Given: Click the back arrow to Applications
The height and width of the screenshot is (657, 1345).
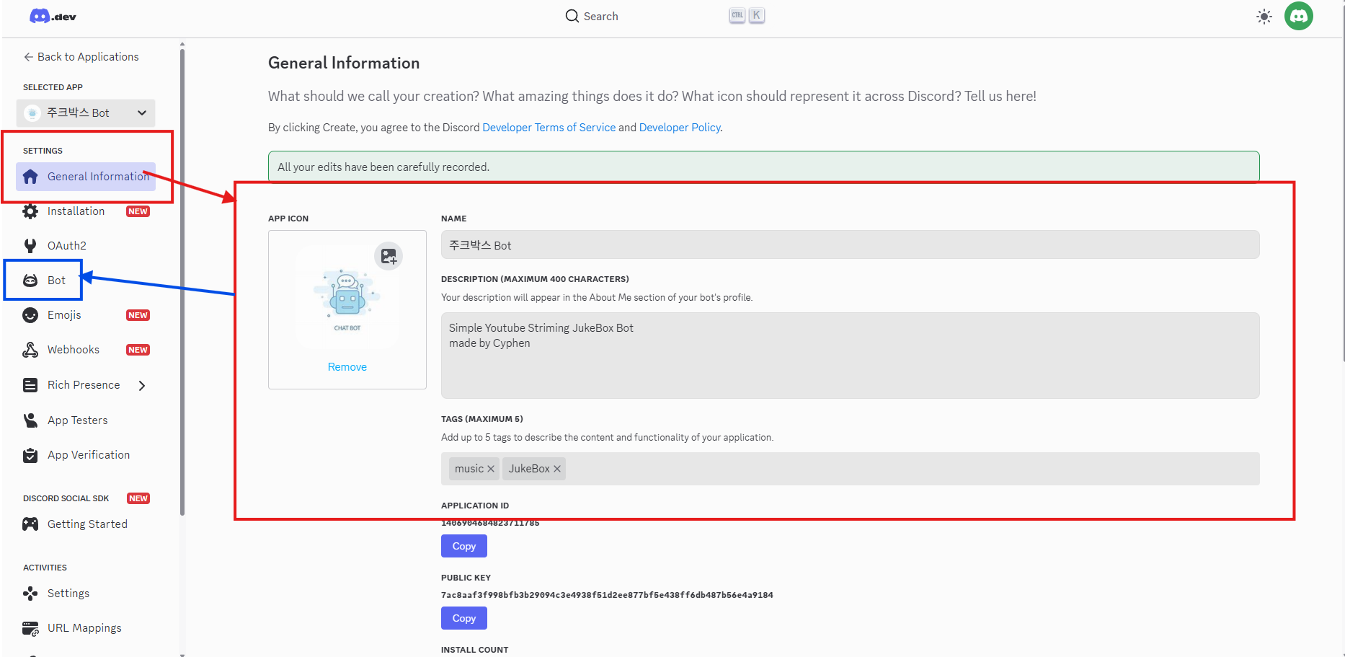Looking at the screenshot, I should (28, 57).
